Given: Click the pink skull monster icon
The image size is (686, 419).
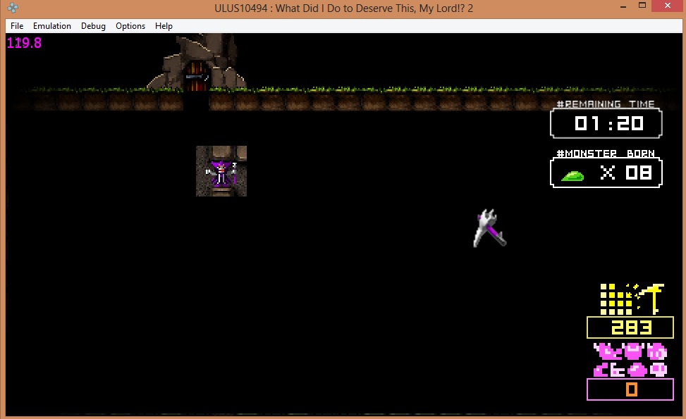Looking at the screenshot, I should pyautogui.click(x=659, y=369).
